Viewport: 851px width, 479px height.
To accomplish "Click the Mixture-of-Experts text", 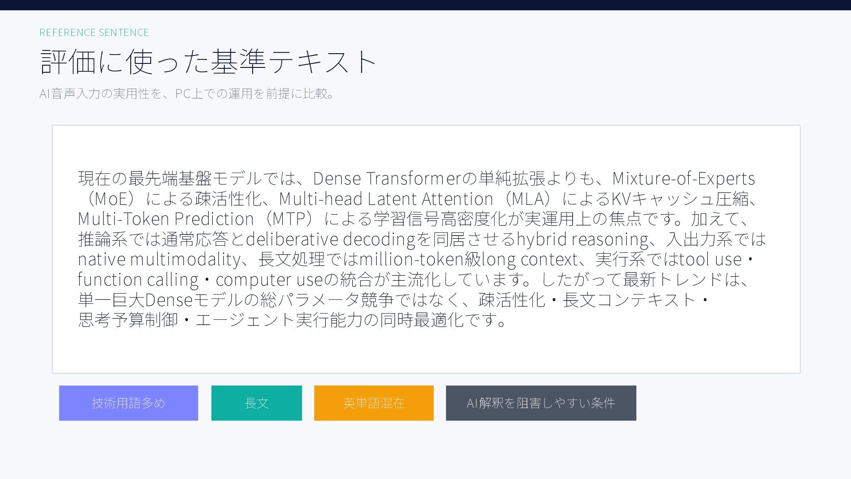I will (683, 178).
